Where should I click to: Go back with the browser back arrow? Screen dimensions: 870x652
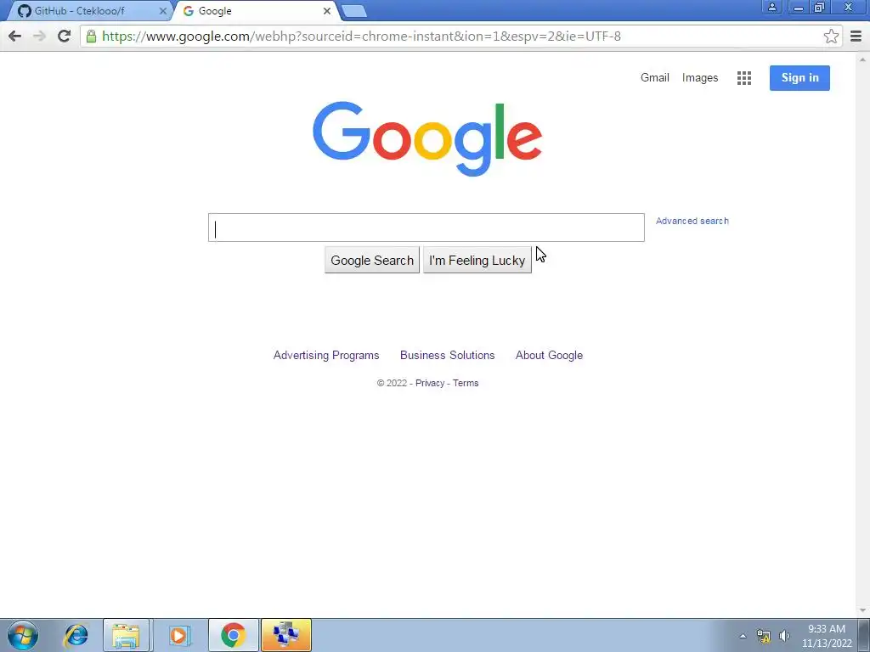15,37
